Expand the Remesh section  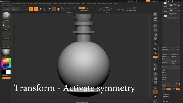(x=165, y=77)
